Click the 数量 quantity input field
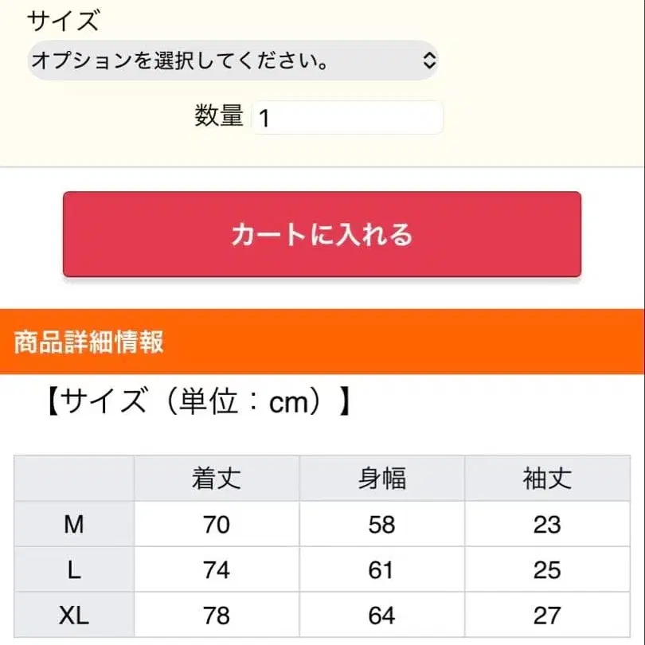The width and height of the screenshot is (645, 645). click(346, 117)
